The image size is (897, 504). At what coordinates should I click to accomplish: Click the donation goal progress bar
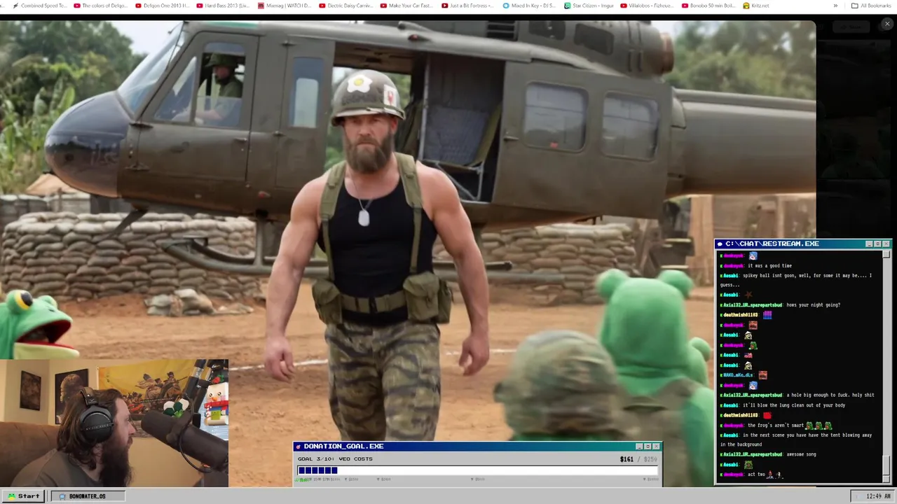click(478, 470)
